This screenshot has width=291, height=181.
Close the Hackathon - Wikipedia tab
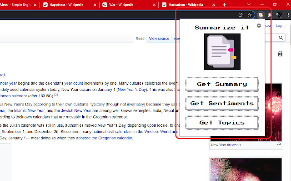[x=213, y=5]
